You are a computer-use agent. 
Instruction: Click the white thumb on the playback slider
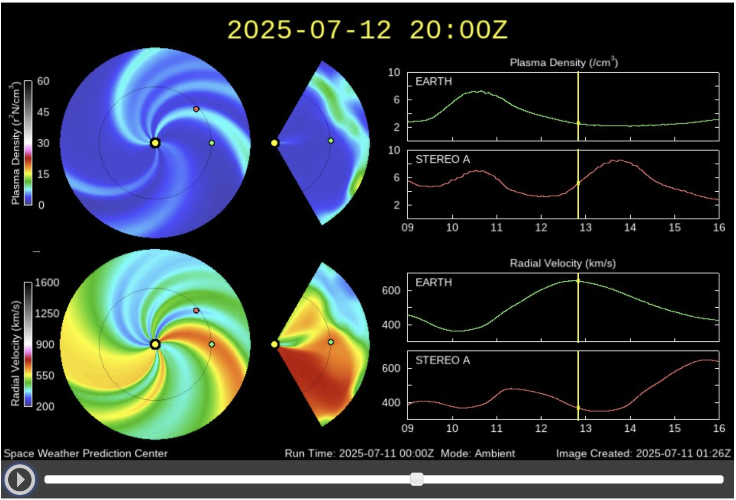pos(417,479)
